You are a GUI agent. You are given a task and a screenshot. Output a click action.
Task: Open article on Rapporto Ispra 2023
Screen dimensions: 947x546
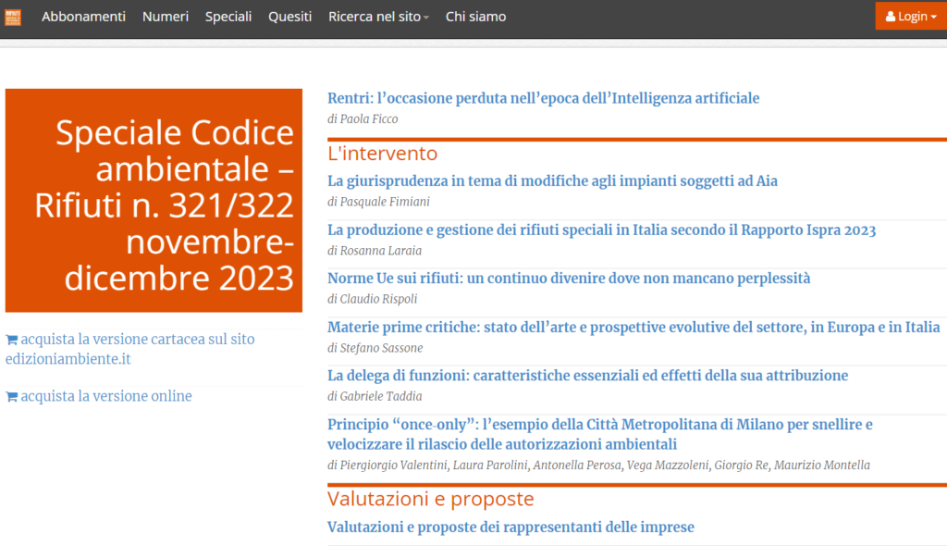click(601, 230)
